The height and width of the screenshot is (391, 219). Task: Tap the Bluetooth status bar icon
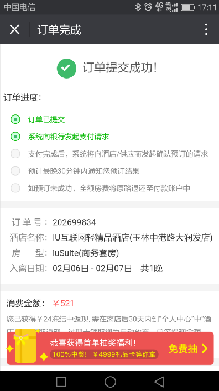coord(138,7)
